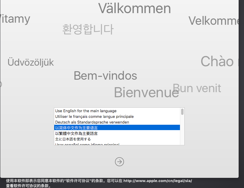Pick the partially visible español list entry
The width and height of the screenshot is (244, 188).
(117, 144)
